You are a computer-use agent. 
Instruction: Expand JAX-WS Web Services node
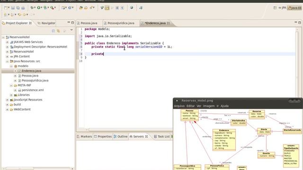pyautogui.click(x=8, y=42)
